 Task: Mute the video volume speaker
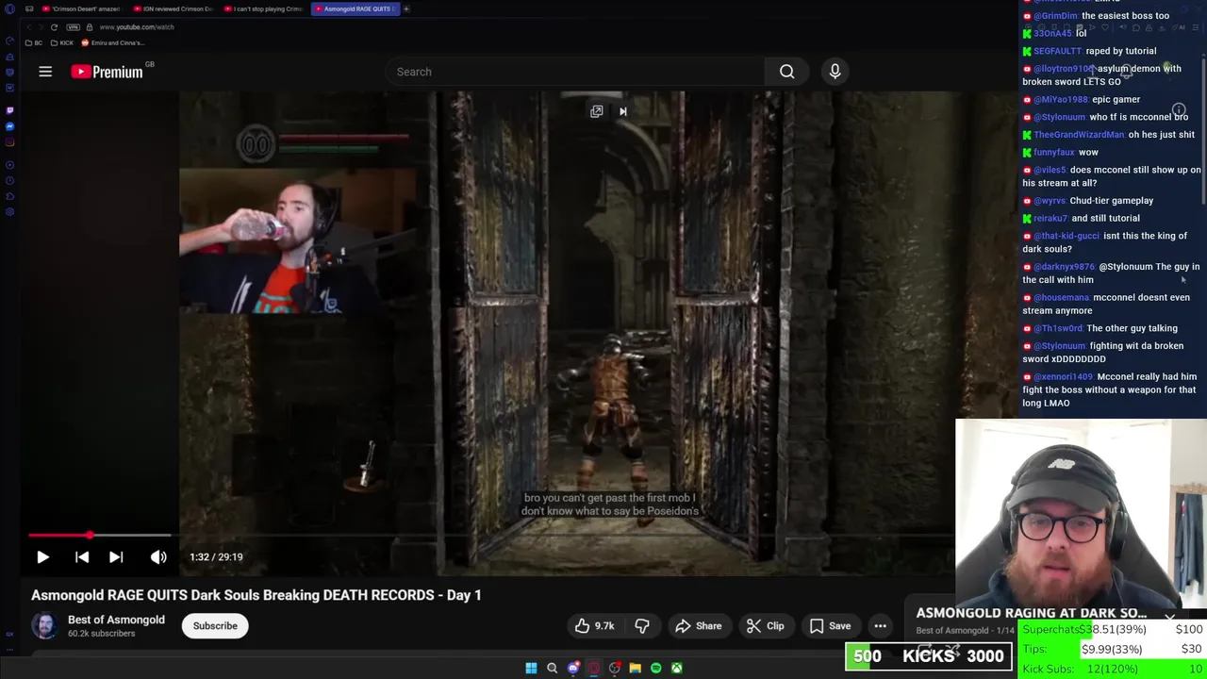click(158, 557)
